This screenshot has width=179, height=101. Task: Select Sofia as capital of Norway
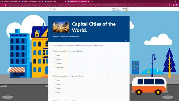pyautogui.click(x=56, y=80)
